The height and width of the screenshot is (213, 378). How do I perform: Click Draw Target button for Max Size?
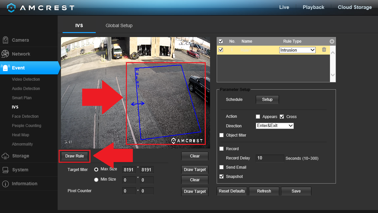click(195, 170)
